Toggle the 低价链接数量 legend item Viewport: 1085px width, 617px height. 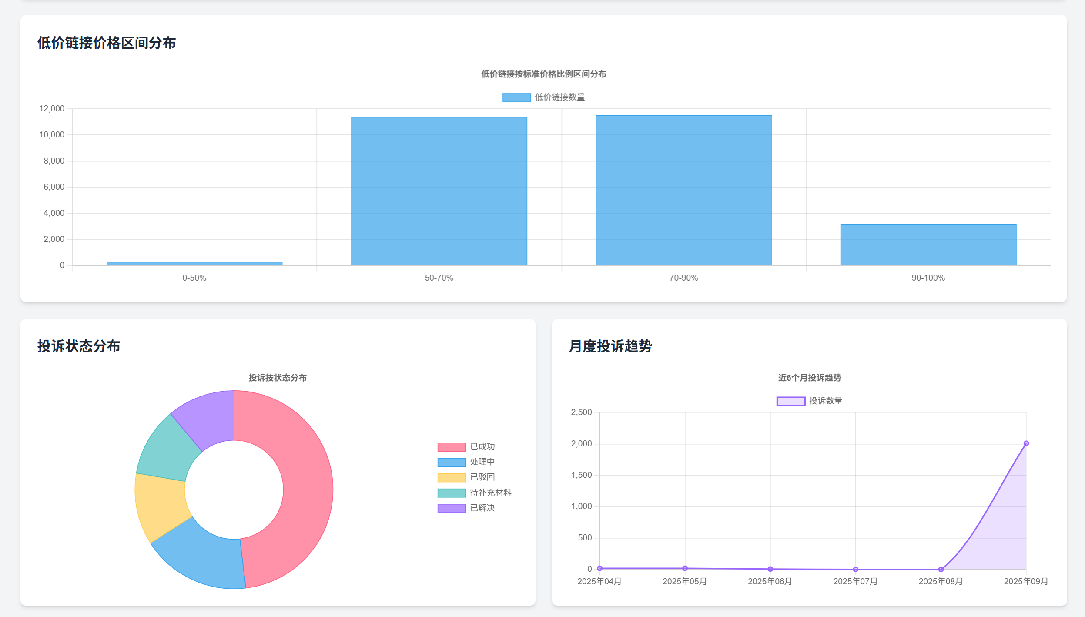543,97
